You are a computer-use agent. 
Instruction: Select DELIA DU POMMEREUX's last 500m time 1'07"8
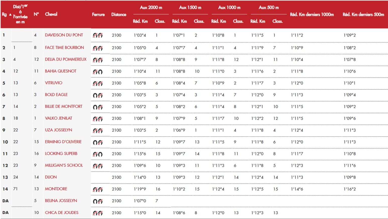(x=350, y=60)
